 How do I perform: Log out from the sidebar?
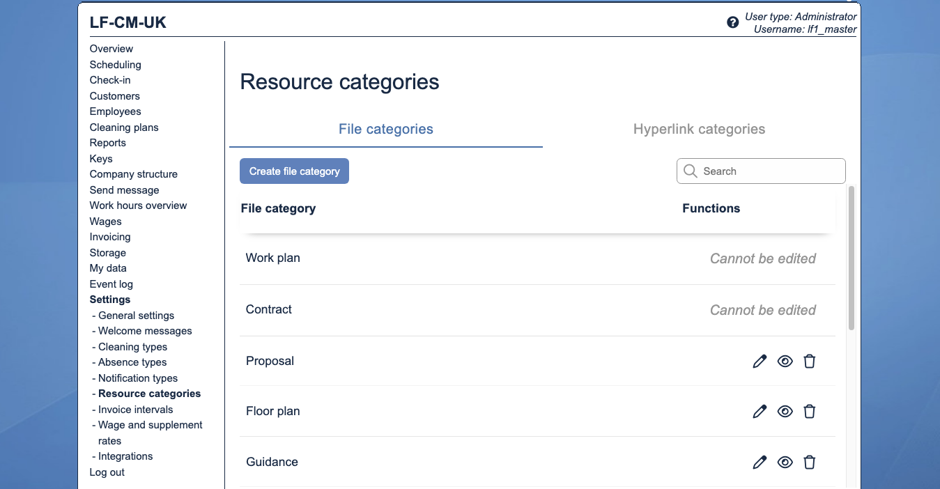107,472
